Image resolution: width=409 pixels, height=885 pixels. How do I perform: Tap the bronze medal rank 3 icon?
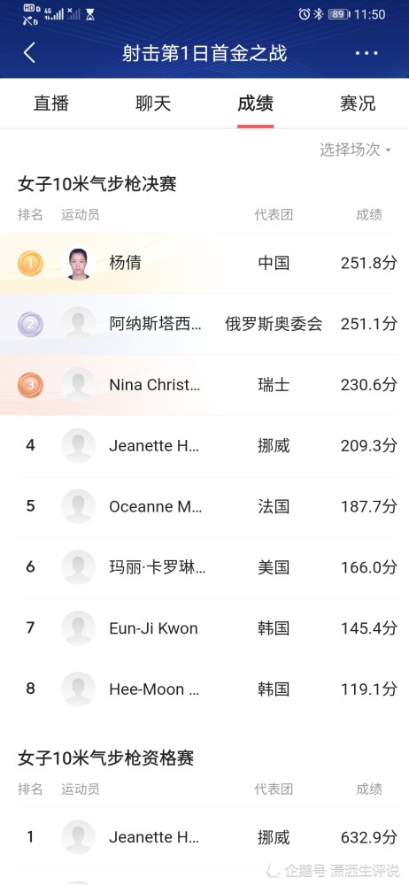[30, 385]
